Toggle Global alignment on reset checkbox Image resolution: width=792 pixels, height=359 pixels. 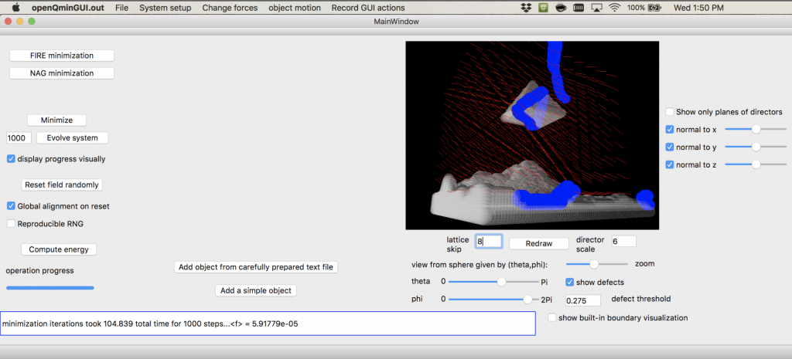pos(11,206)
